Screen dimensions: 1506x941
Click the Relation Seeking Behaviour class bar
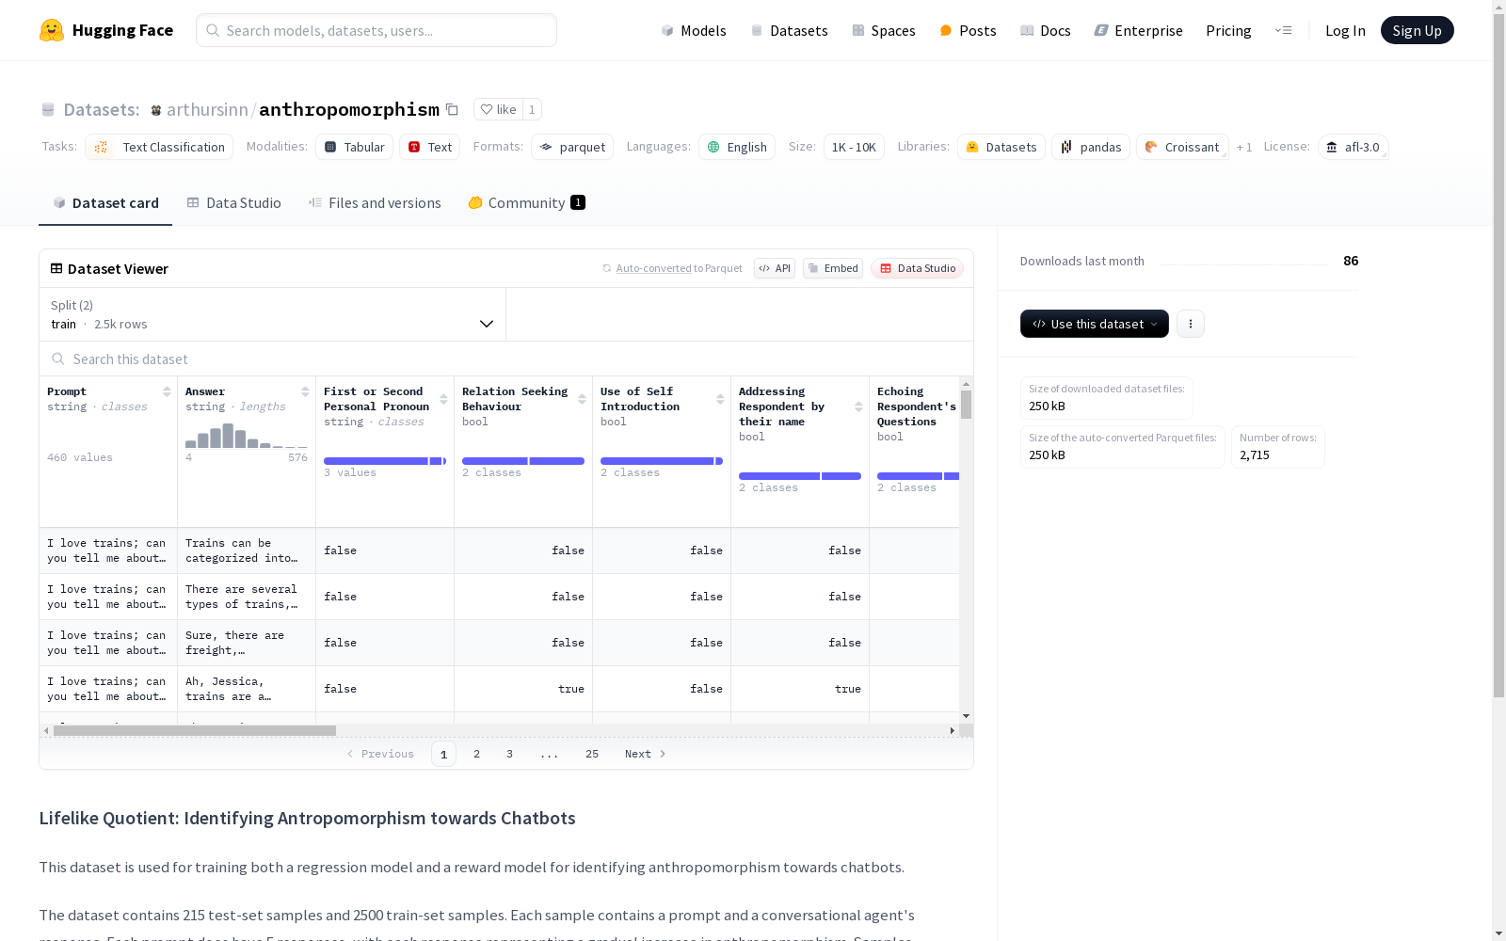tap(523, 461)
